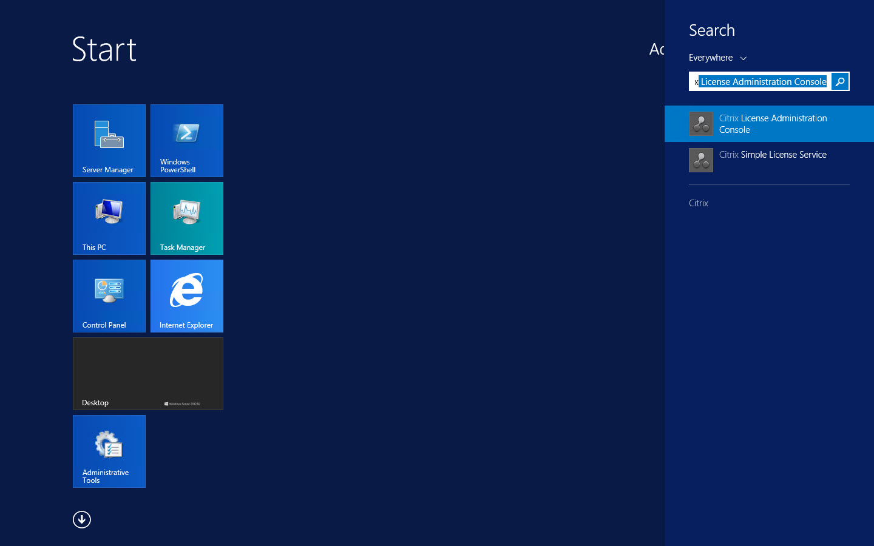Open the Administrative Tools tile

coord(109,451)
